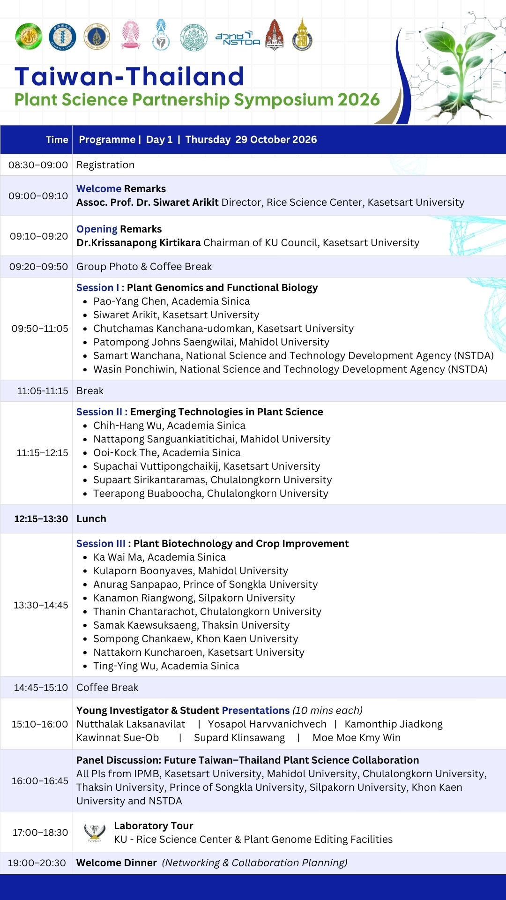
Task: Select the 11:05-11:15 Break row
Action: [x=253, y=391]
